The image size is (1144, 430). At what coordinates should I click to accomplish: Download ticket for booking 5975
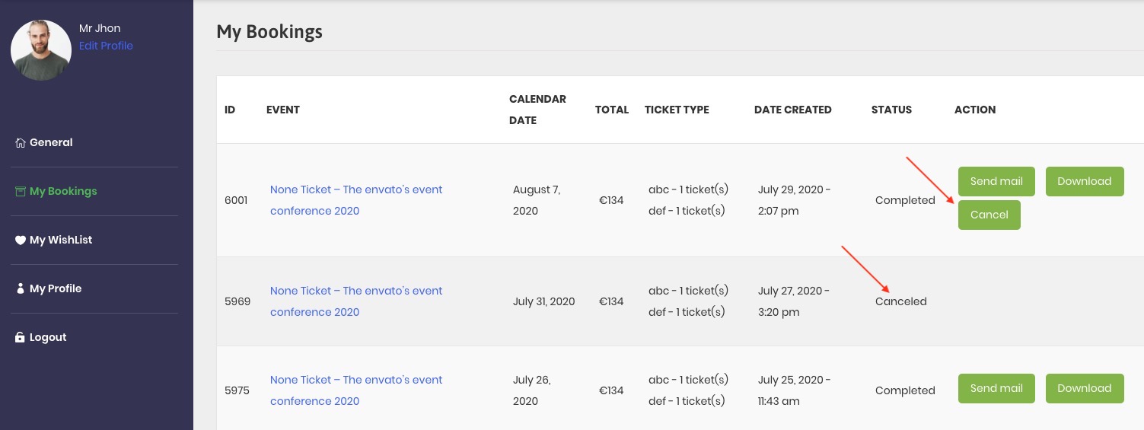[1085, 388]
